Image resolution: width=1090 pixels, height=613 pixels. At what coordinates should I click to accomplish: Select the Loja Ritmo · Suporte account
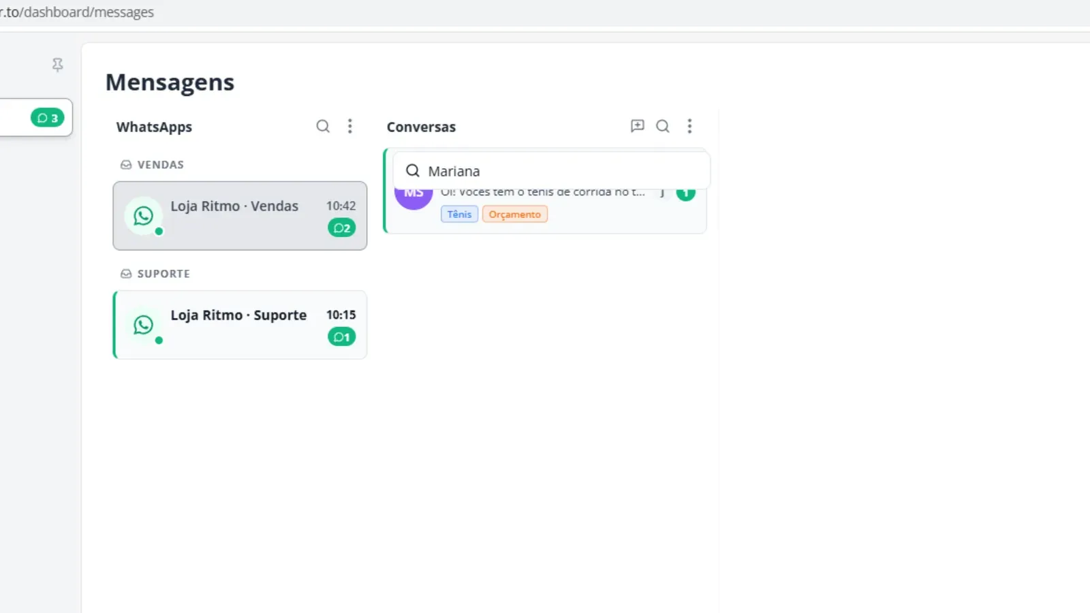(x=240, y=325)
